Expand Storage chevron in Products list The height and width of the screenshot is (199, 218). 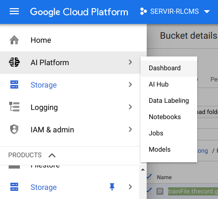click(x=130, y=187)
